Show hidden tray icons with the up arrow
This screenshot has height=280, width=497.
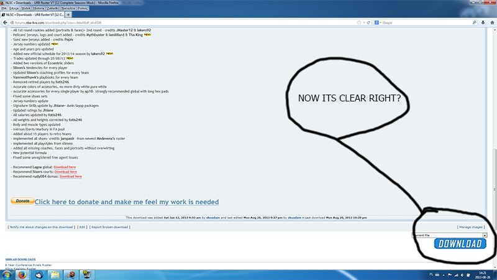(x=444, y=275)
